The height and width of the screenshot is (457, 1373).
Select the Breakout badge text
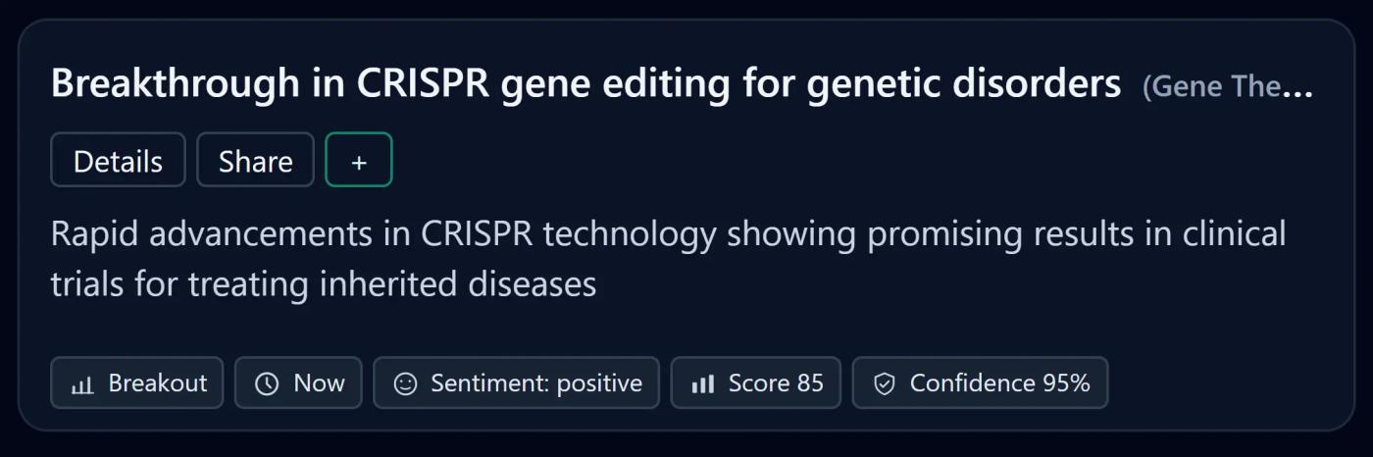tap(158, 383)
